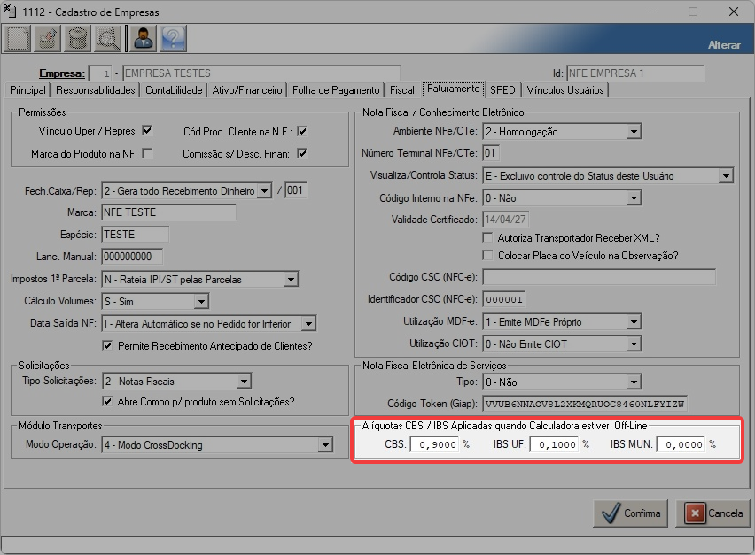Click the Id field NFE EMPRESA 1

635,73
